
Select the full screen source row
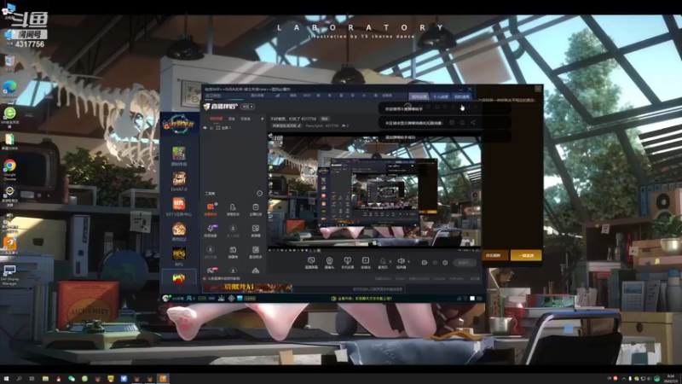click(x=232, y=128)
